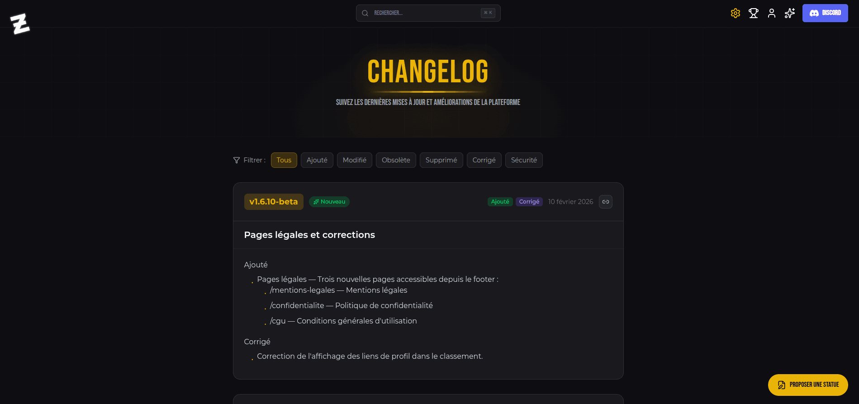This screenshot has height=404, width=859.
Task: Click the sparkles new-features icon
Action: pos(789,13)
